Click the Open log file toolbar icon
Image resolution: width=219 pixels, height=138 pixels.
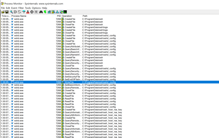[x=3, y=12]
